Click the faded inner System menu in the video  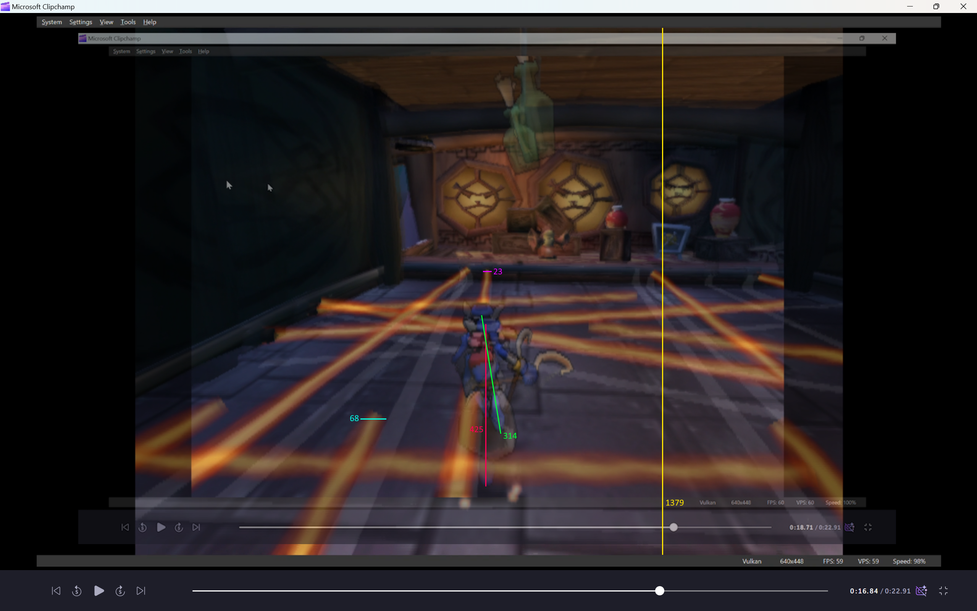[121, 51]
